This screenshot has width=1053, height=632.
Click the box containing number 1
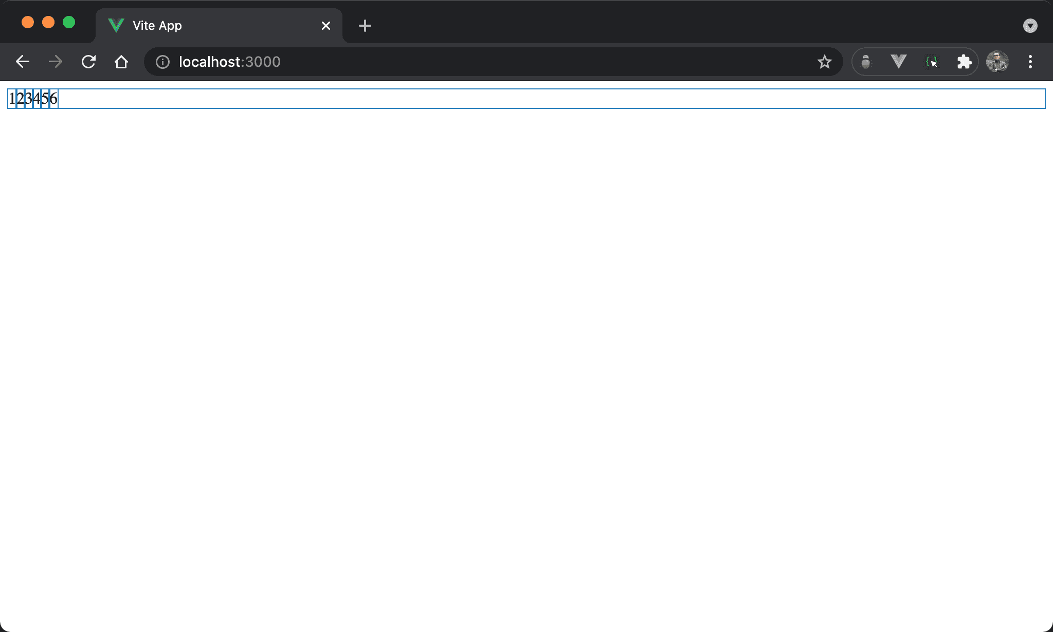coord(12,99)
